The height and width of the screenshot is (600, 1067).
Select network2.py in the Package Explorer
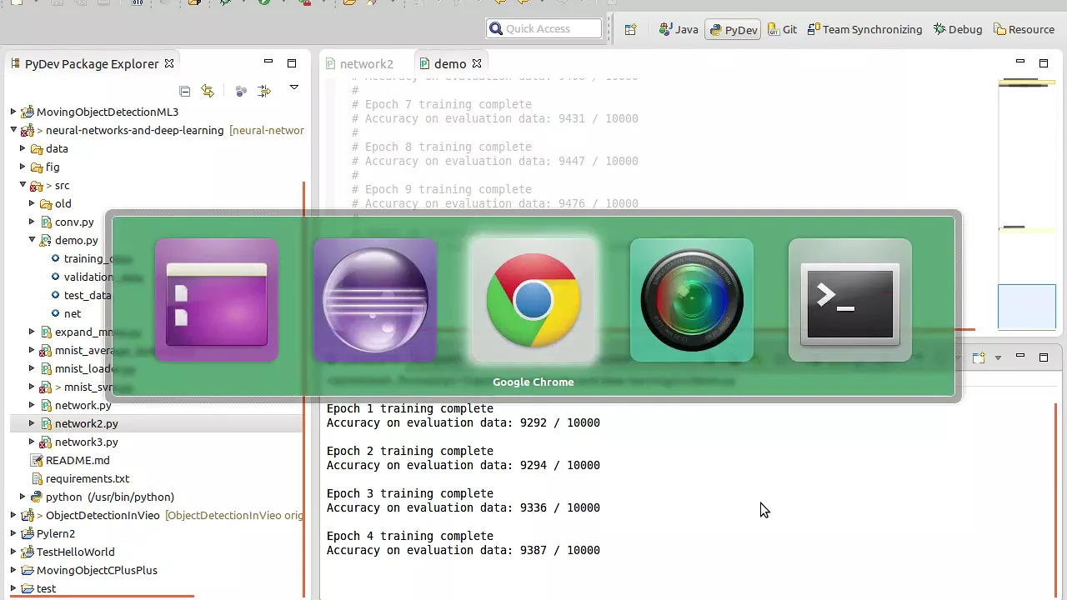pyautogui.click(x=87, y=423)
